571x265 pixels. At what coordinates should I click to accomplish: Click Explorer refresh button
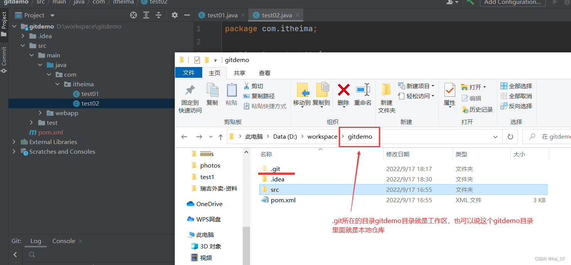click(x=510, y=137)
